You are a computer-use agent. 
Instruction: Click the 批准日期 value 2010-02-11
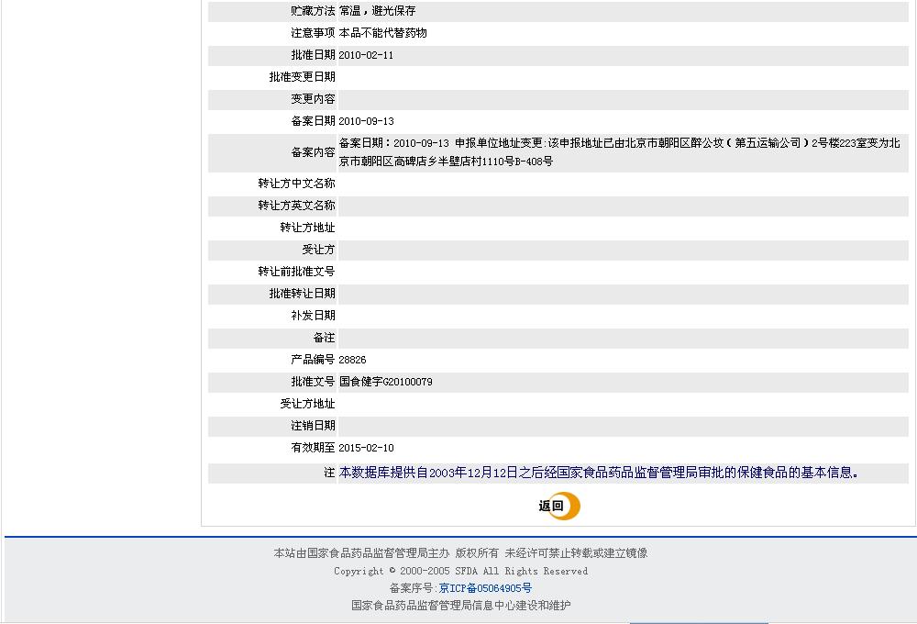366,55
